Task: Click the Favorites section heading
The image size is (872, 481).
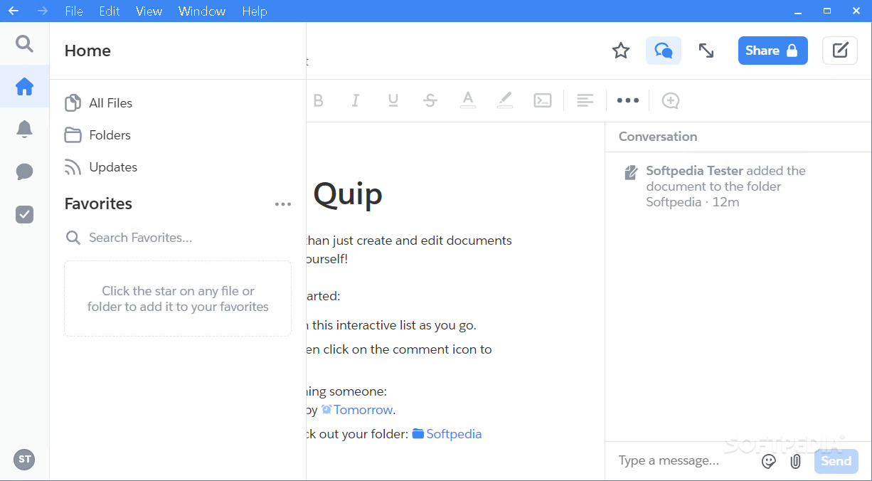Action: [x=98, y=204]
